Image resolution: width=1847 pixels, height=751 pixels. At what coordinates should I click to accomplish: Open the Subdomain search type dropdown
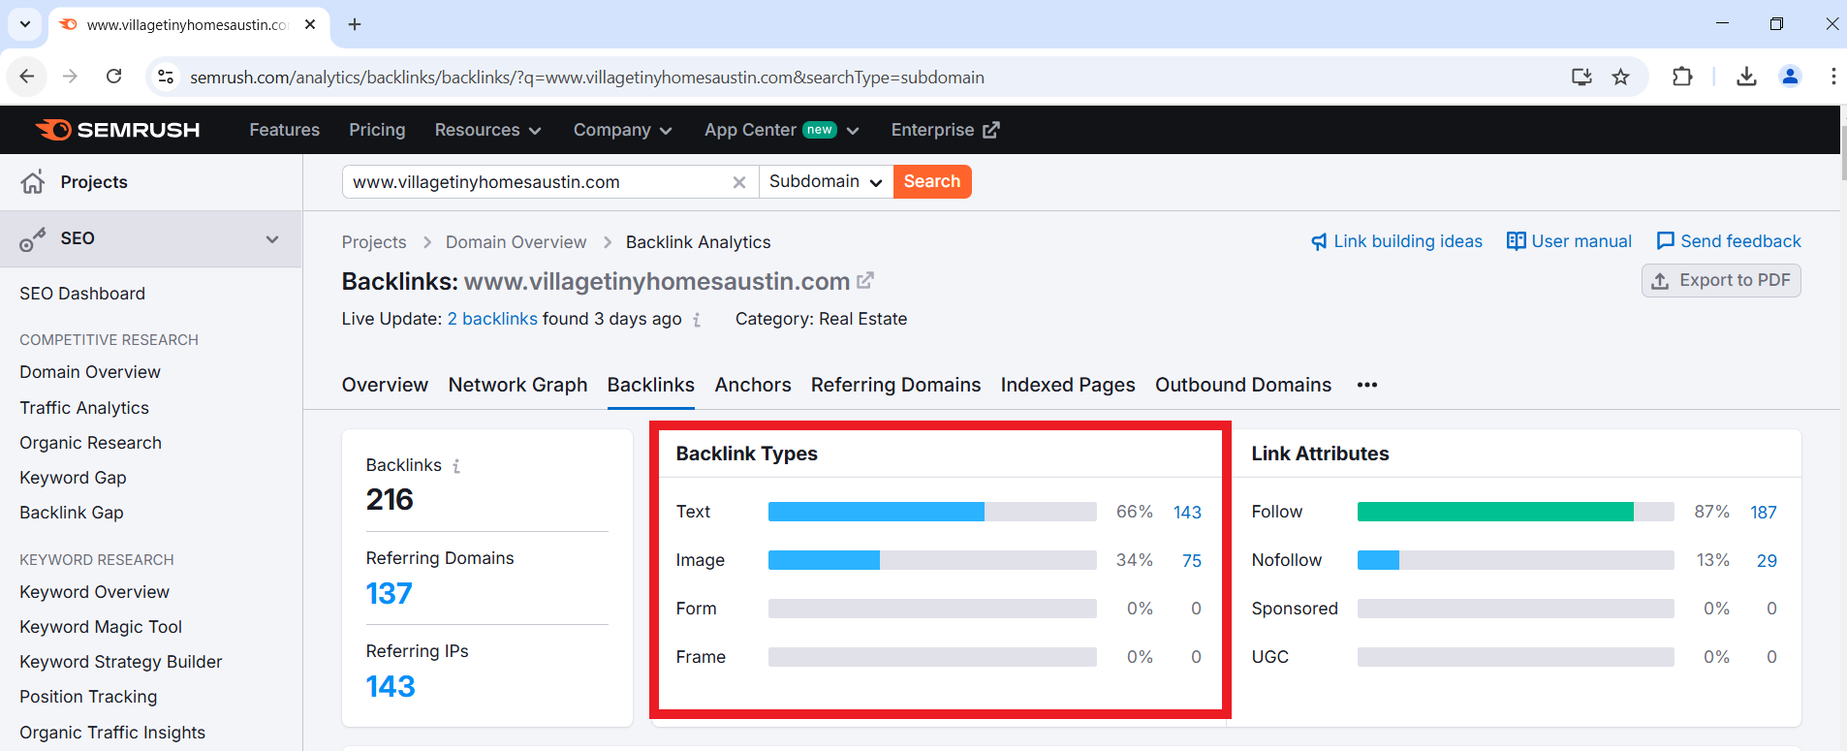(x=825, y=182)
